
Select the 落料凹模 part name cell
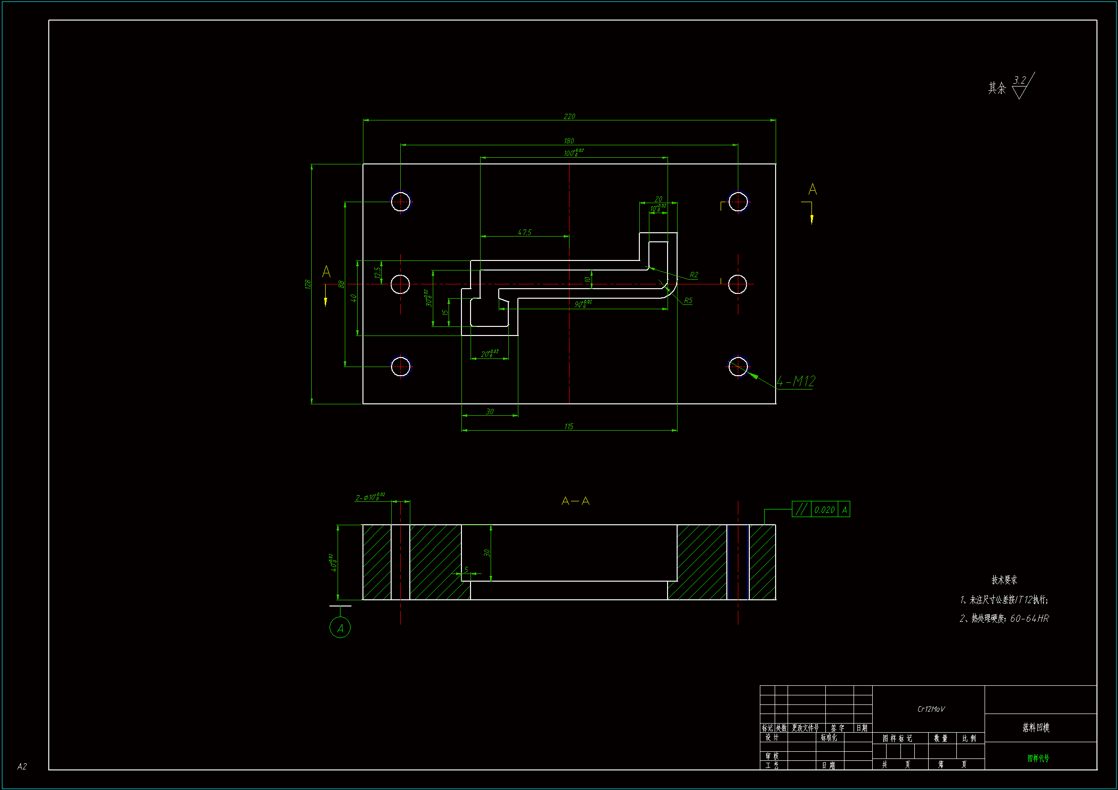[1036, 728]
